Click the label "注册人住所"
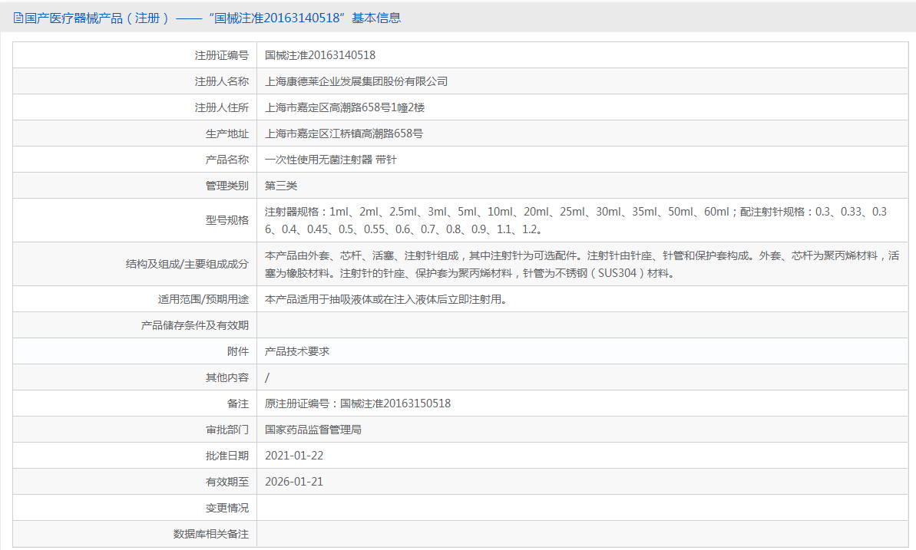This screenshot has height=550, width=916. click(x=221, y=107)
